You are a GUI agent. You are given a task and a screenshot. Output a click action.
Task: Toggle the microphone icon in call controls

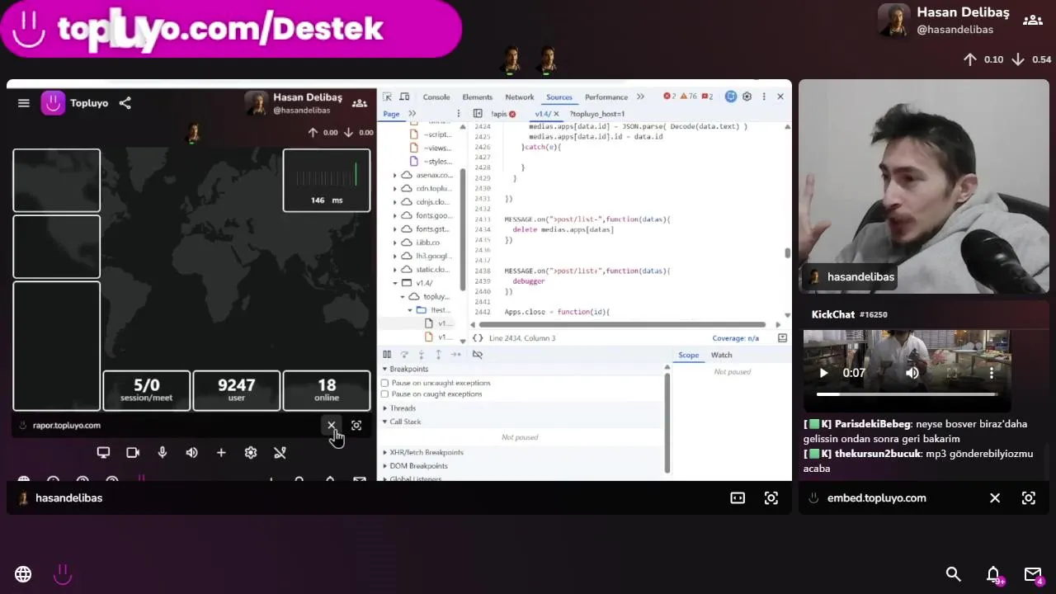point(163,452)
